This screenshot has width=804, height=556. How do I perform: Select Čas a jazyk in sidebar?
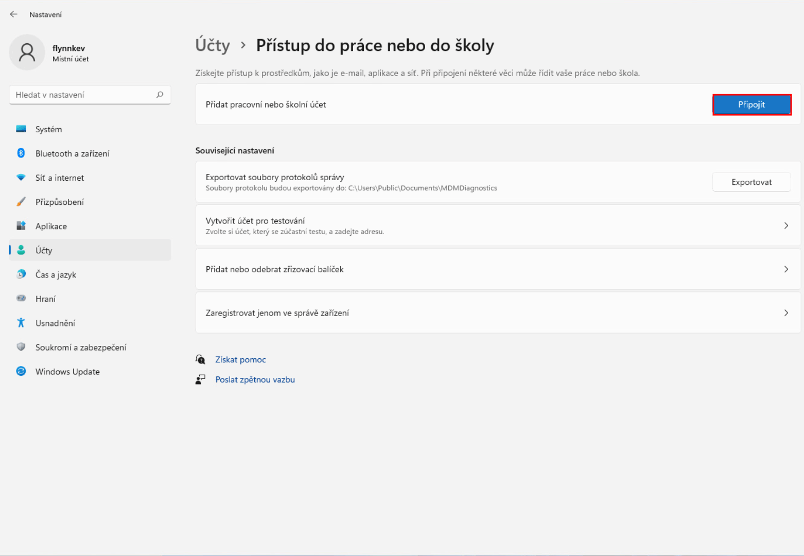pyautogui.click(x=56, y=274)
